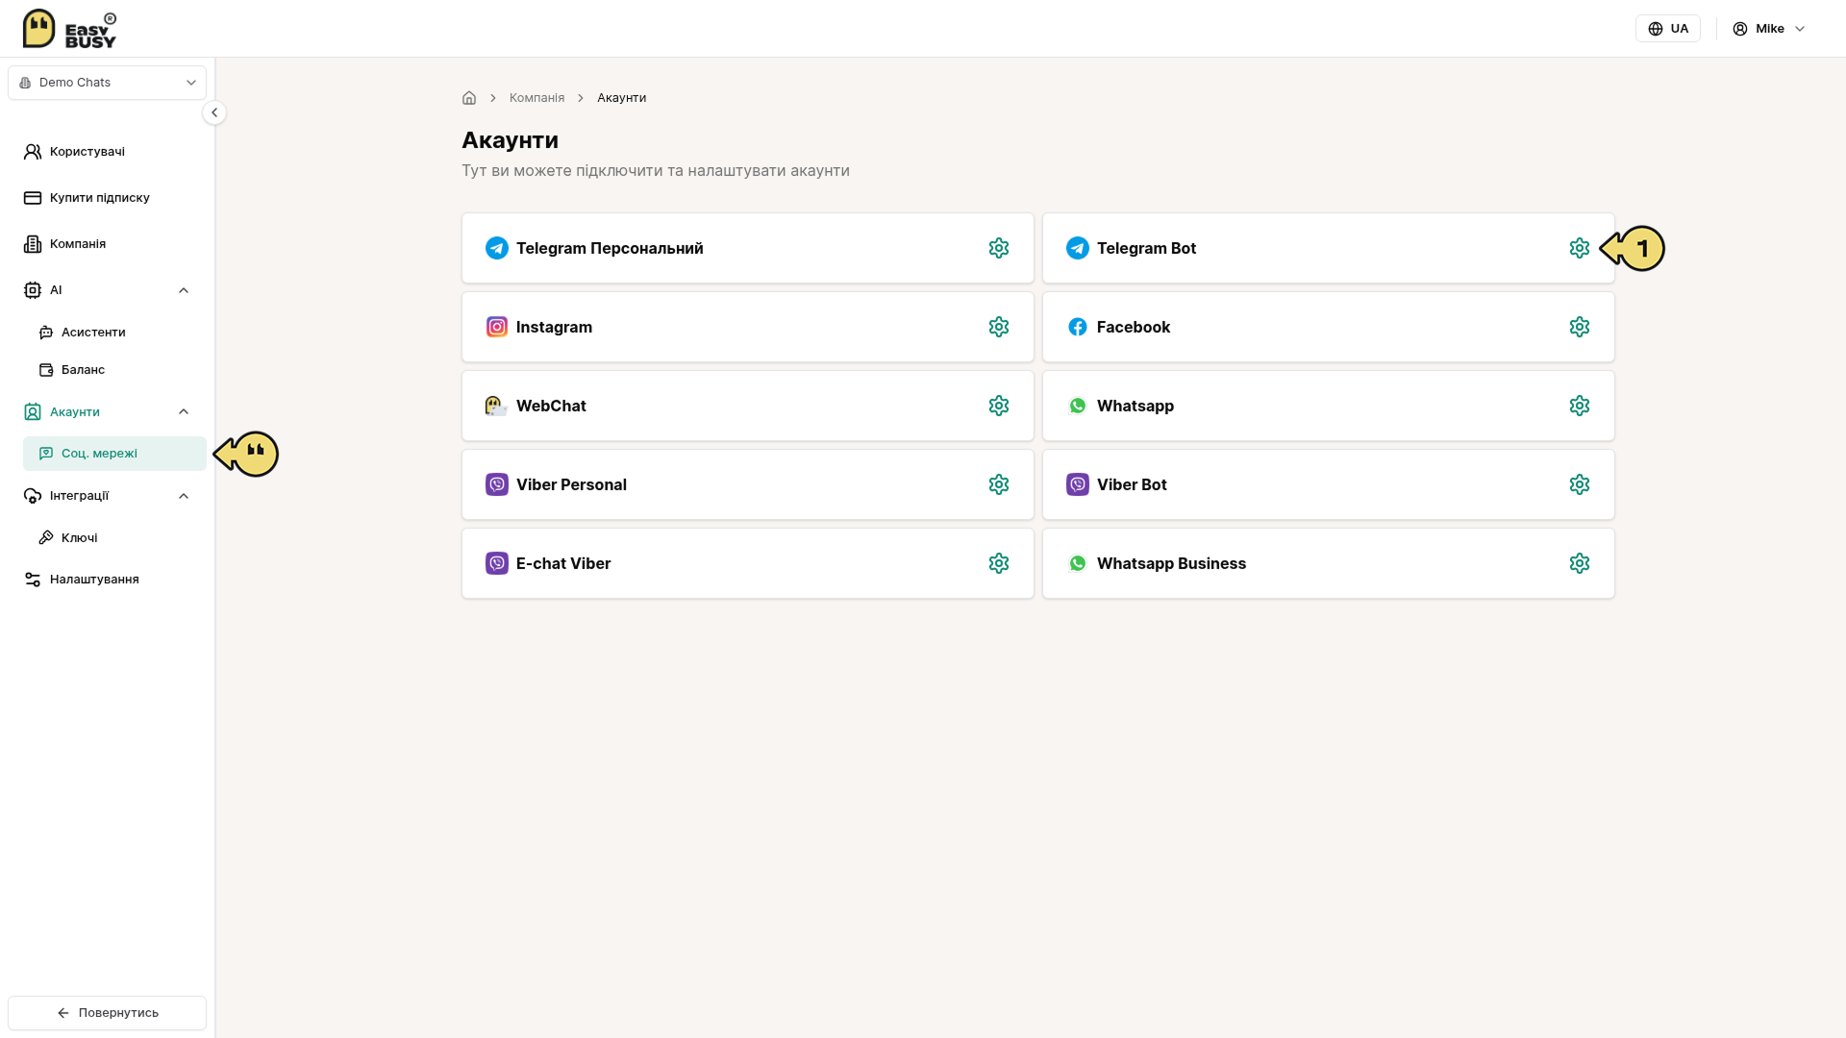Click the WebChat logo icon

pos(497,406)
